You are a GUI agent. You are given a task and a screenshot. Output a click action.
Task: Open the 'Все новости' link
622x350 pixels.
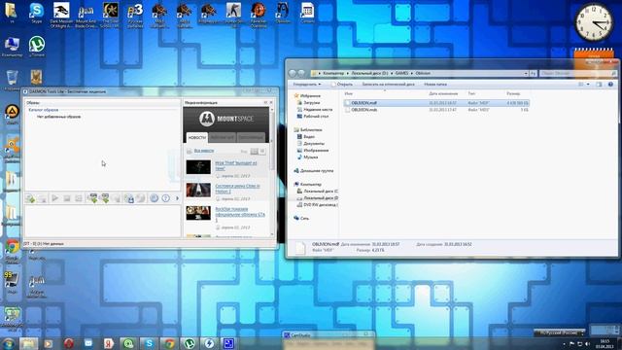point(204,151)
